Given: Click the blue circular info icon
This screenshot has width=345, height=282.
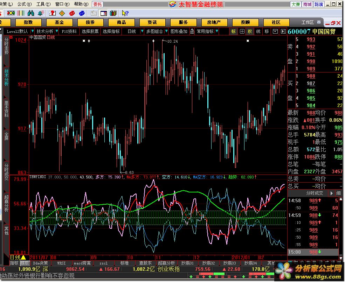Looking at the screenshot, I should [x=82, y=13].
